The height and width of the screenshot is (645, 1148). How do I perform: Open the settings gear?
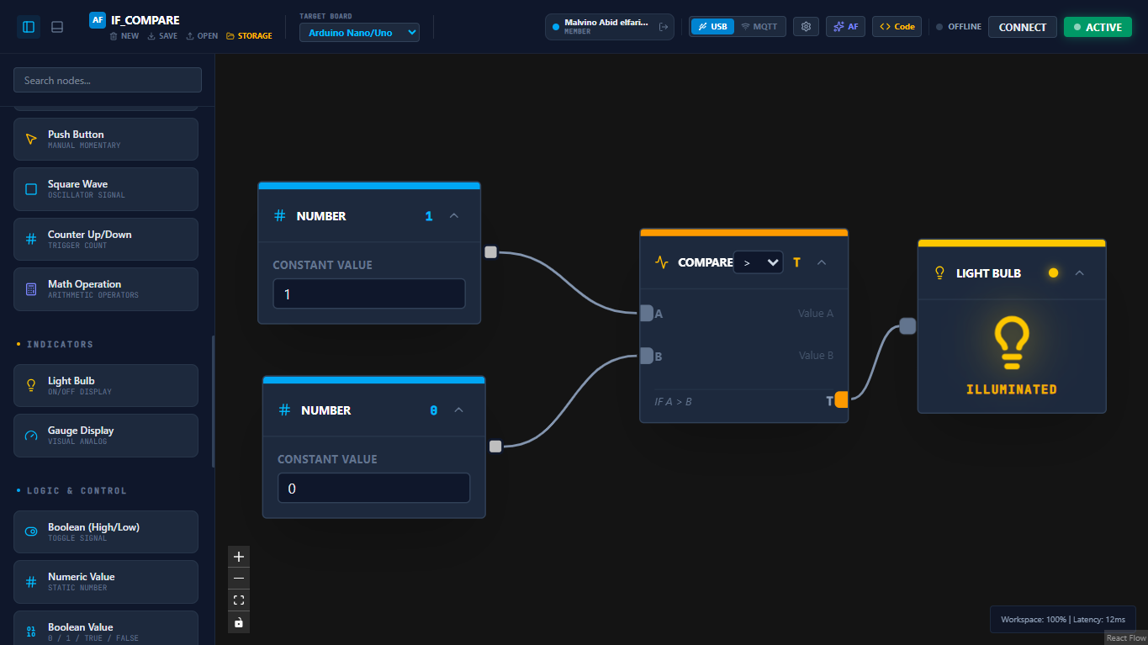(806, 27)
